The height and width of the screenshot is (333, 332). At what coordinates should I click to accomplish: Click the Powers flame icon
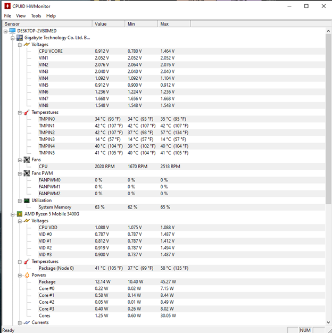click(x=27, y=275)
